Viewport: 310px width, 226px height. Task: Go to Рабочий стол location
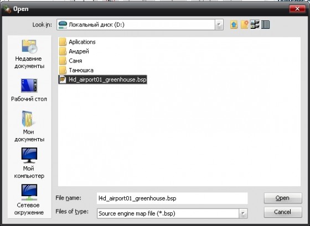click(x=29, y=90)
